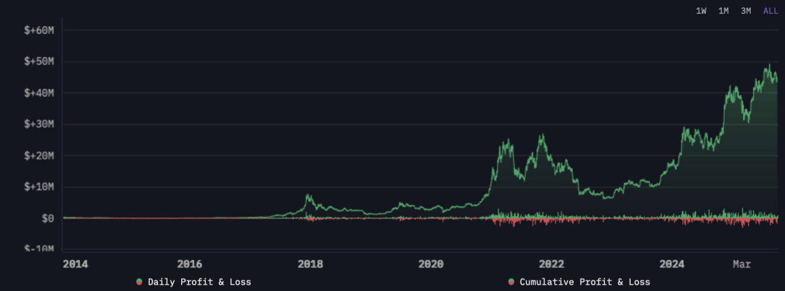This screenshot has height=291, width=785.
Task: Click the Cumulative Profit & Loss legend dot
Action: coord(511,282)
